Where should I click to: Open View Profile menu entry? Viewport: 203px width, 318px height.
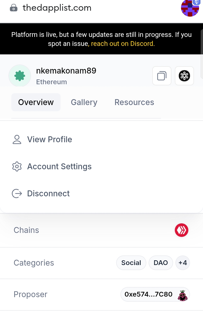(x=50, y=139)
